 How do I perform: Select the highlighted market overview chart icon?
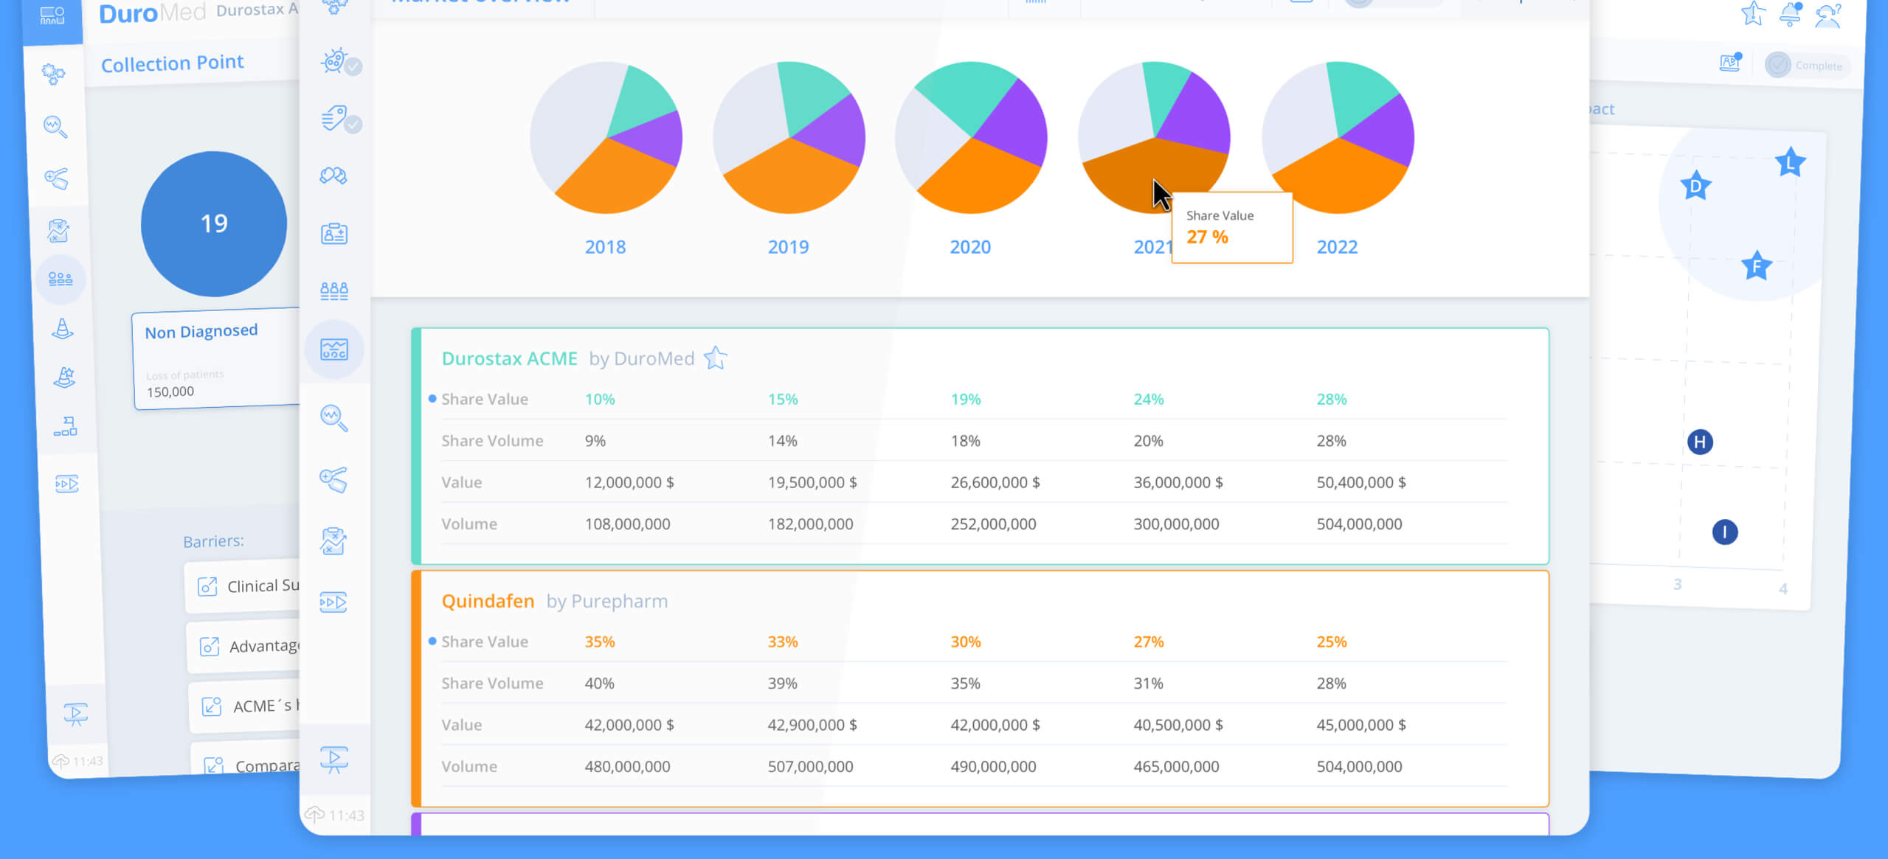[x=334, y=349]
